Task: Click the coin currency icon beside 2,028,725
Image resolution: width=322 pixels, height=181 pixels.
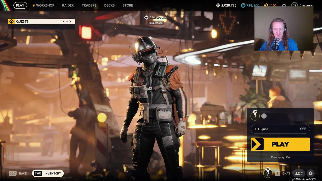Action: coord(218,5)
